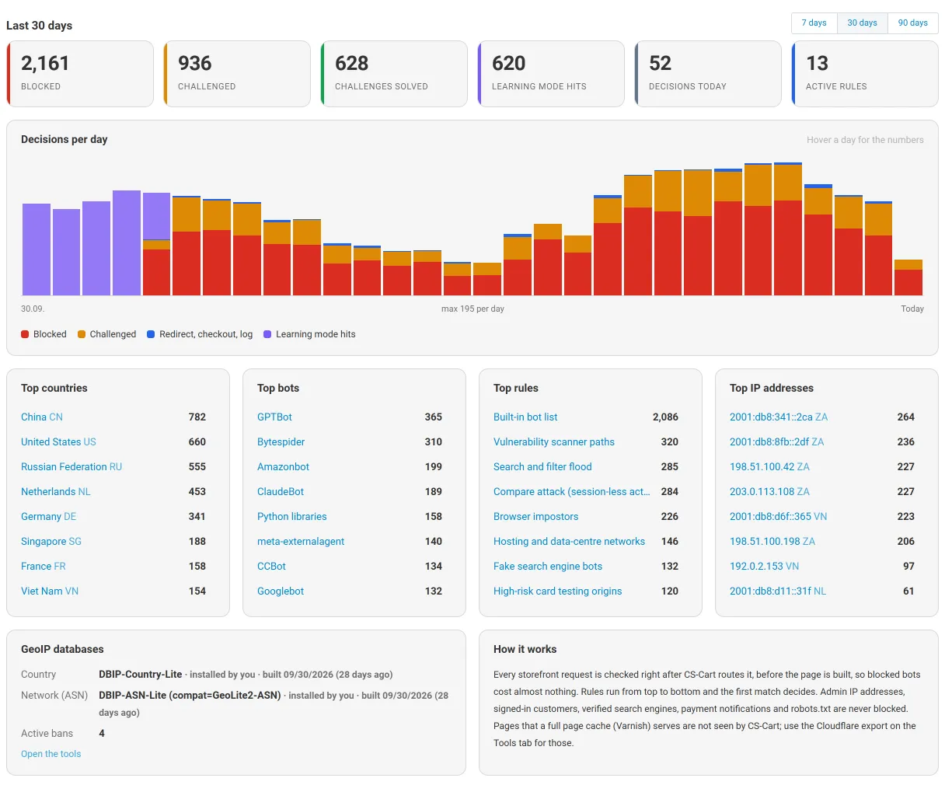The image size is (945, 785).
Task: Click the DBIP-Country-Lite database name
Action: 141,675
